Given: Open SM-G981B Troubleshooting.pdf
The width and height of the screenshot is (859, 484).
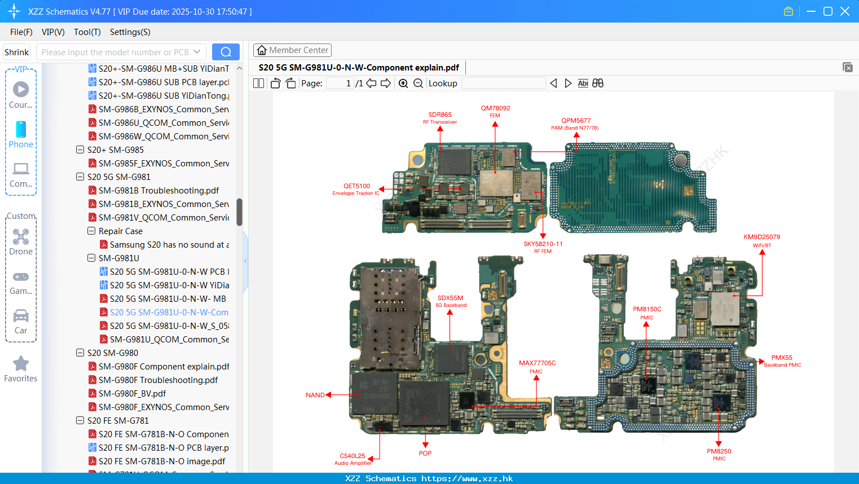Looking at the screenshot, I should pos(158,191).
